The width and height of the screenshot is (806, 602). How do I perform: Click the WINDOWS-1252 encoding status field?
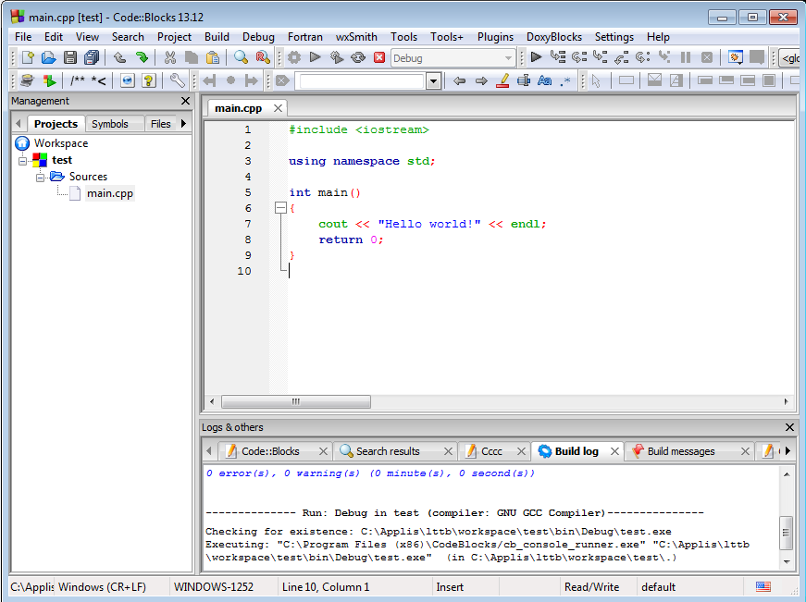point(223,586)
